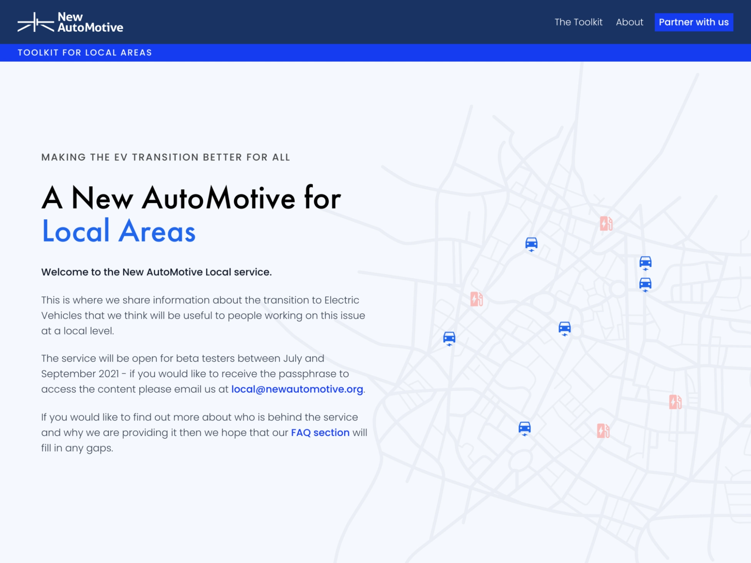Click the 'Local Areas' blue heading
Image resolution: width=751 pixels, height=563 pixels.
(x=119, y=231)
